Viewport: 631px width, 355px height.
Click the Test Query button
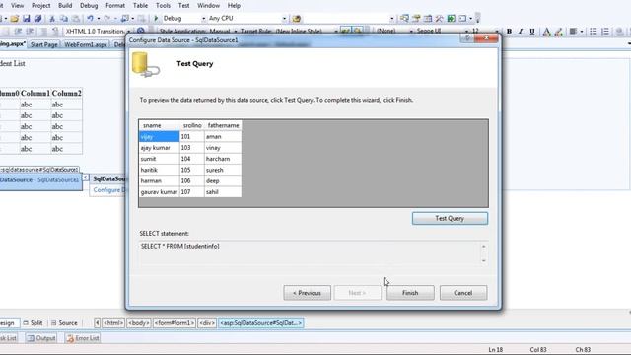(450, 218)
